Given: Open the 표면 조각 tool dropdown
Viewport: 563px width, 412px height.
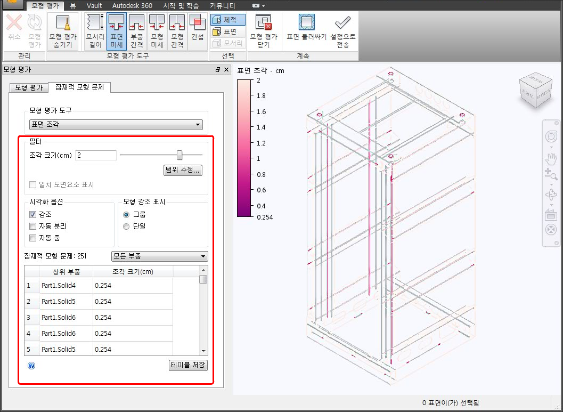Looking at the screenshot, I should (116, 125).
